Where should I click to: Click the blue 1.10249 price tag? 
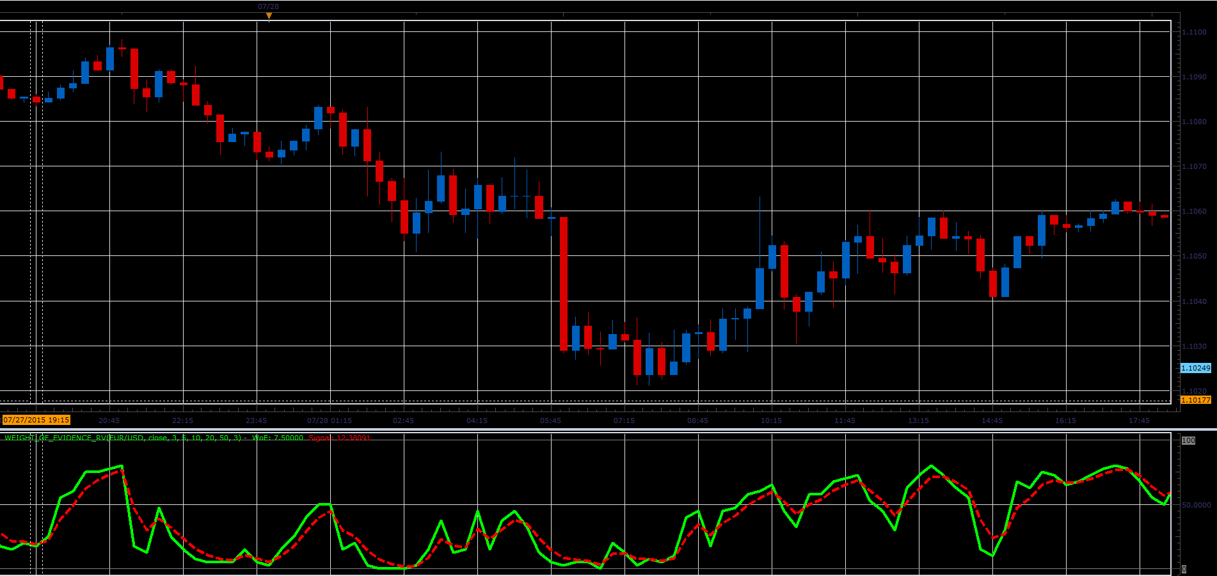(1195, 368)
